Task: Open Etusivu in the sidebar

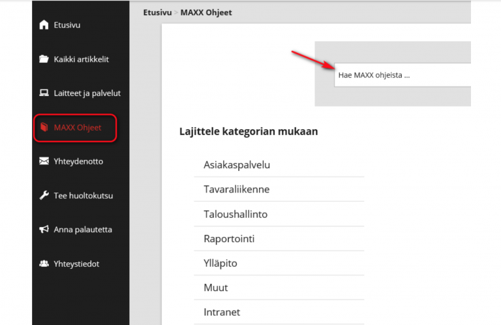Action: 67,25
